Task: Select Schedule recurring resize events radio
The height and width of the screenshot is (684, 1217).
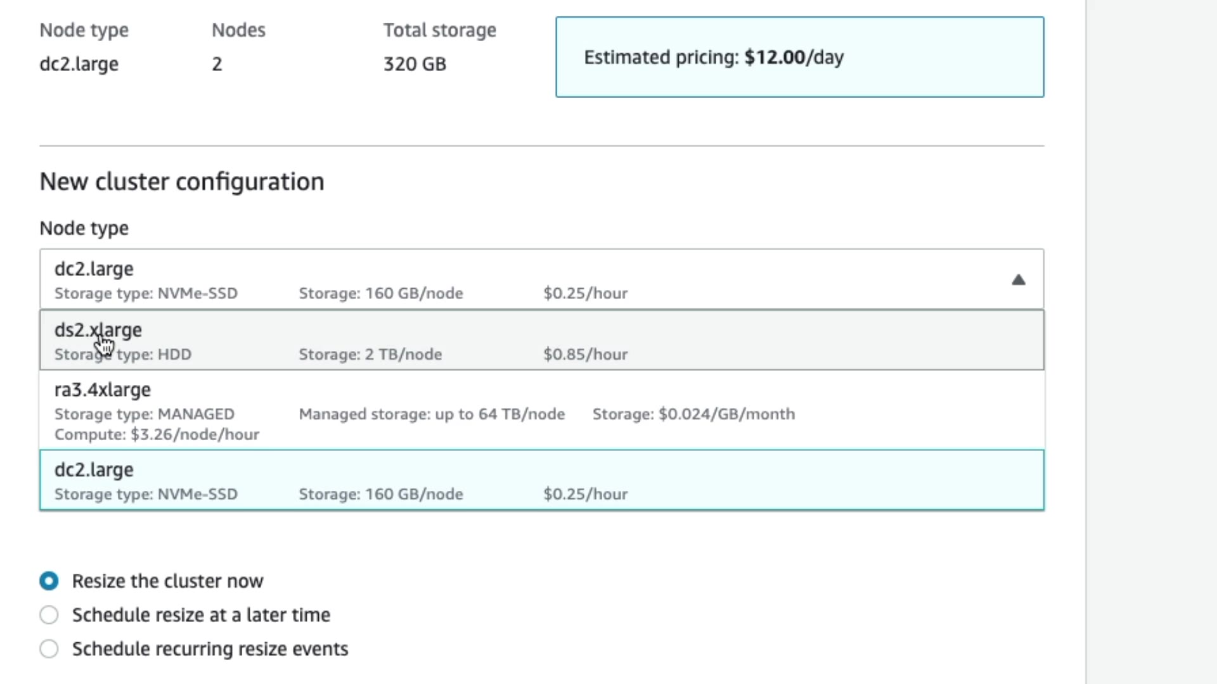Action: coord(49,649)
